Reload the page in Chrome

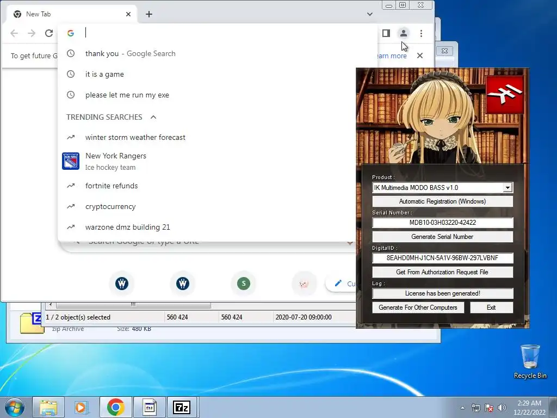click(x=49, y=33)
